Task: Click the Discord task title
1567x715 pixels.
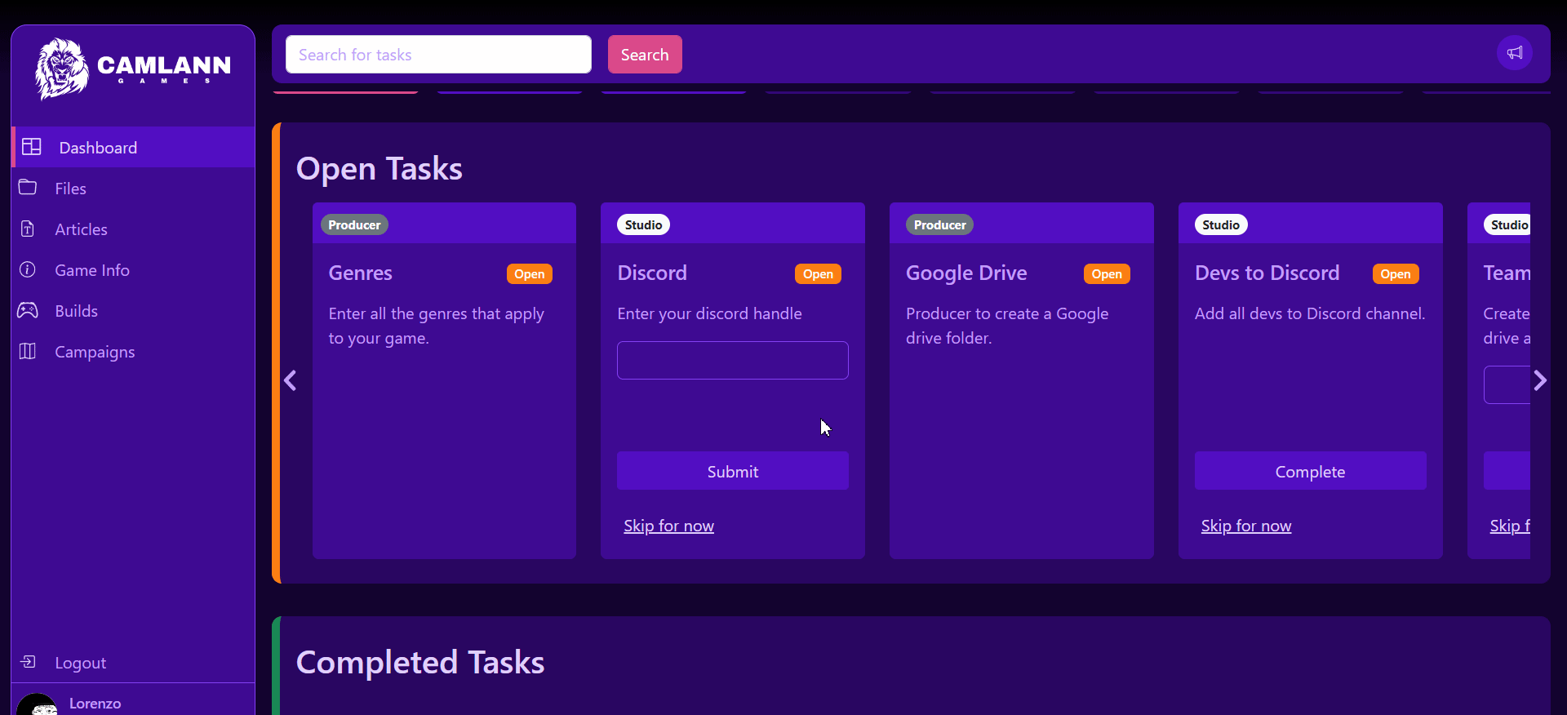Action: (652, 273)
